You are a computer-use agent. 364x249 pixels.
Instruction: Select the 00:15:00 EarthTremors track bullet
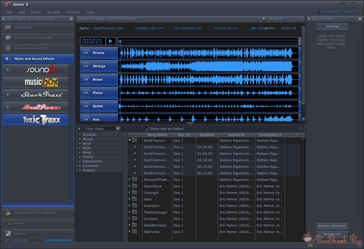[x=135, y=167]
